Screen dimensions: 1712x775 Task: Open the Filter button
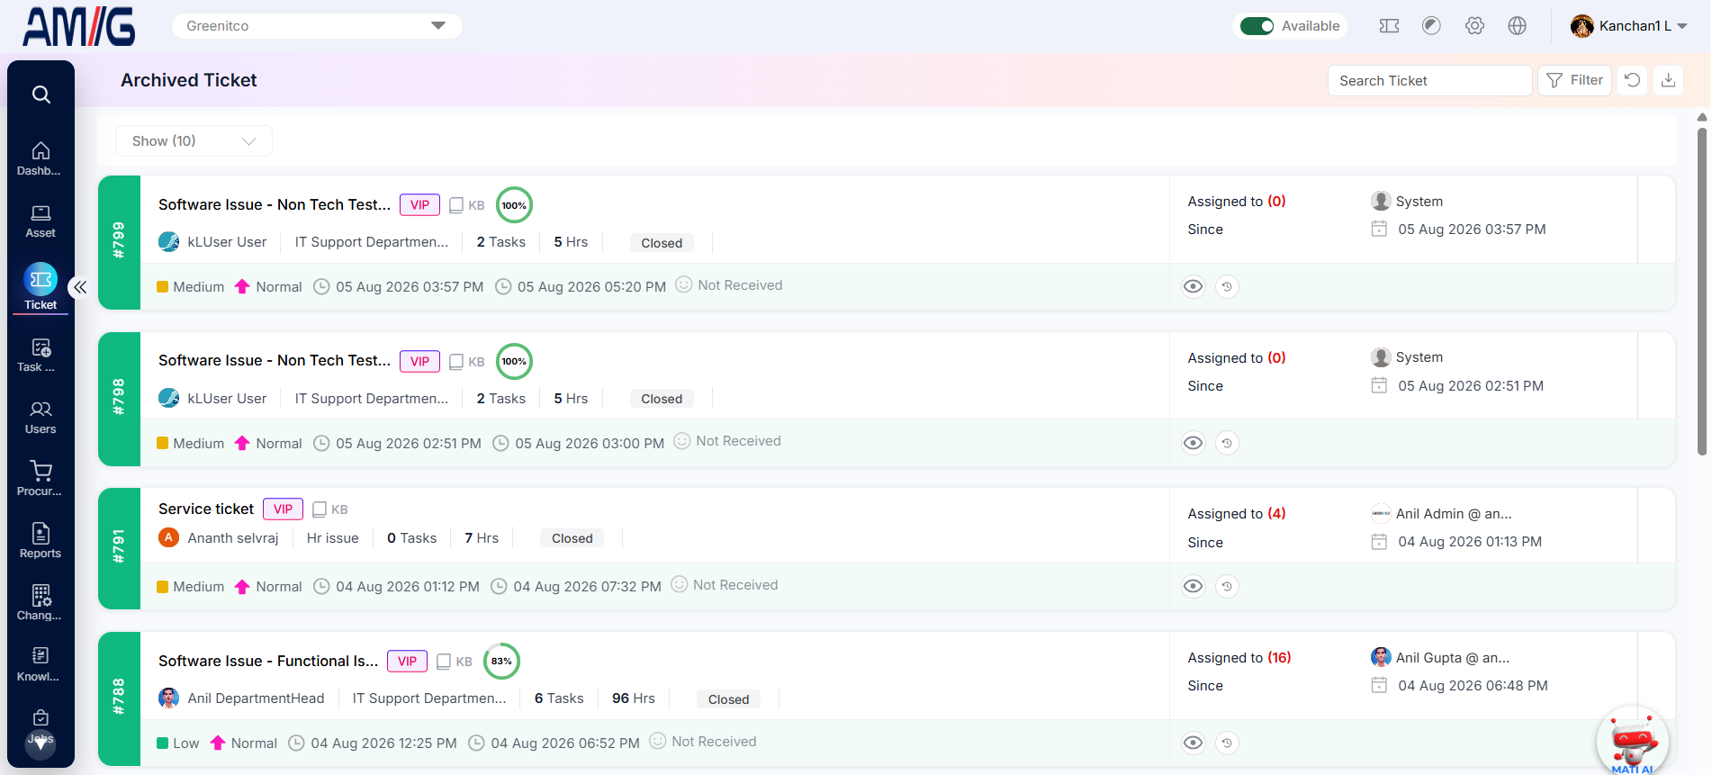(x=1574, y=80)
